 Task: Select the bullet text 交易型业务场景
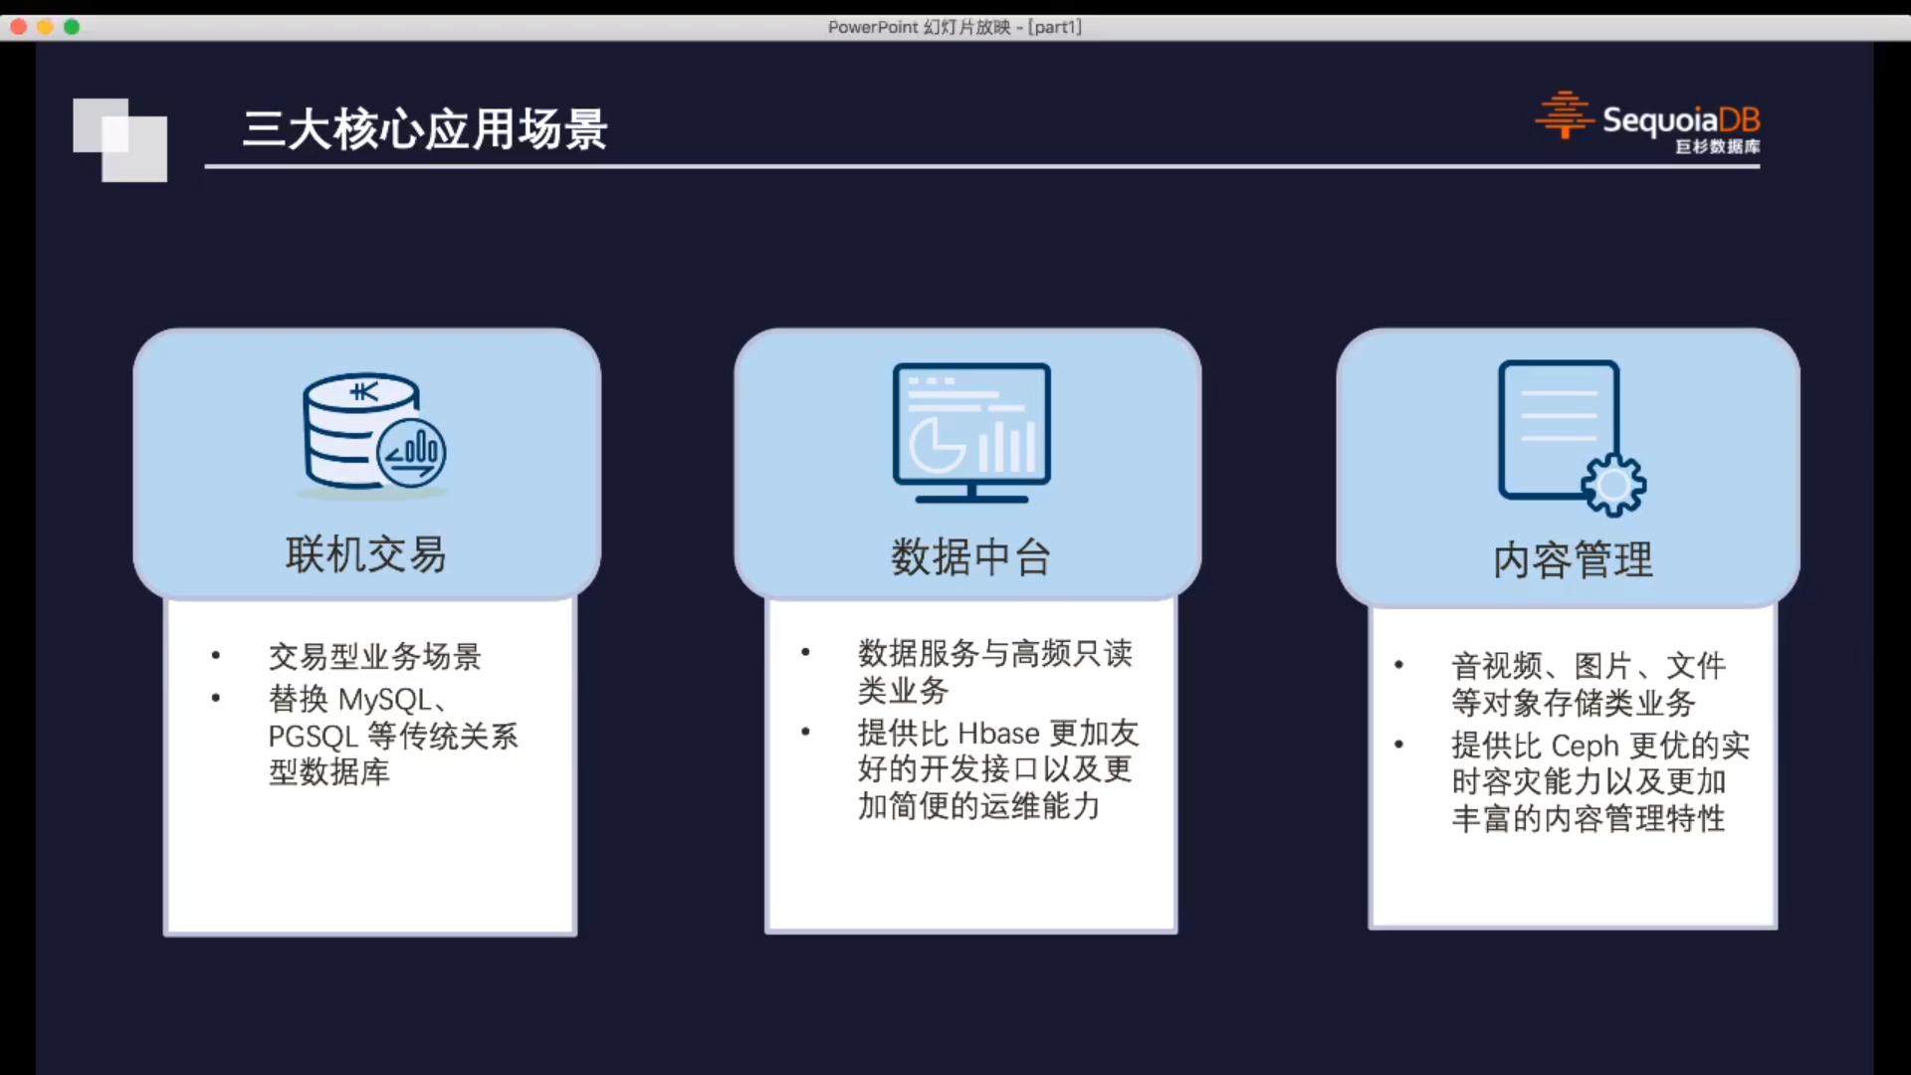click(374, 658)
